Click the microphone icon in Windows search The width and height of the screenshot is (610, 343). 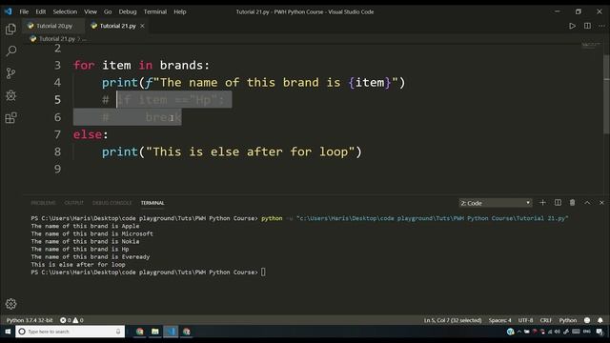(118, 332)
